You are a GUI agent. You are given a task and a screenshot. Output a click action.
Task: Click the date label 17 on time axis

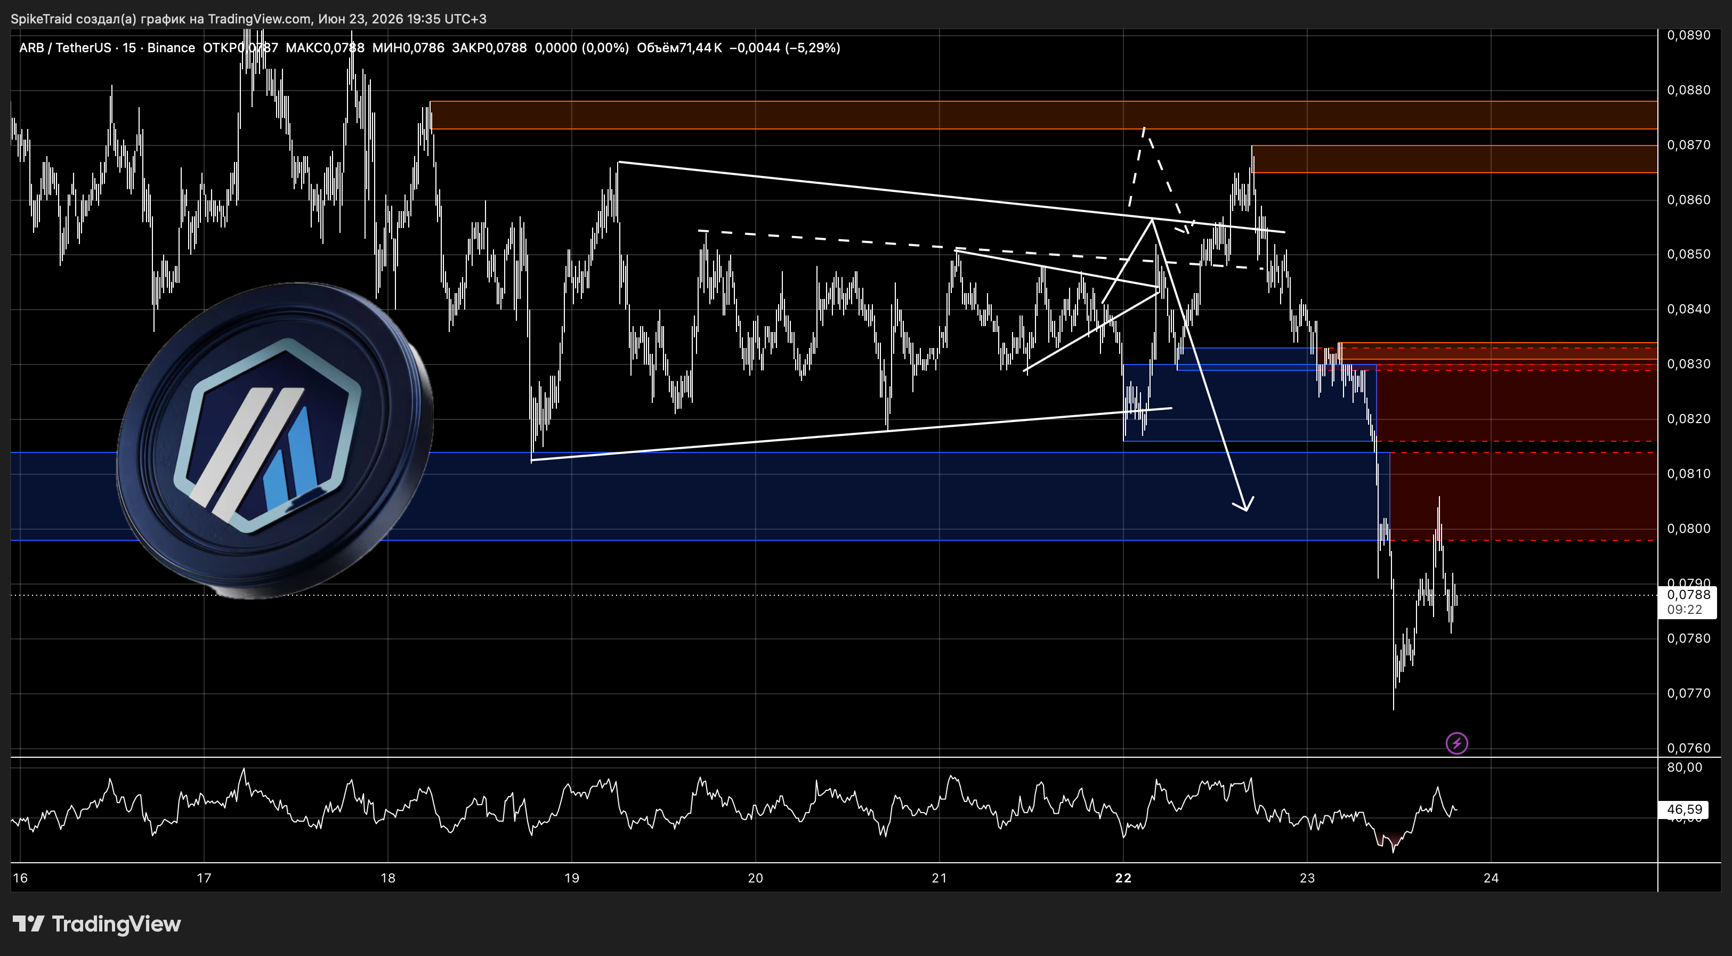click(x=204, y=878)
